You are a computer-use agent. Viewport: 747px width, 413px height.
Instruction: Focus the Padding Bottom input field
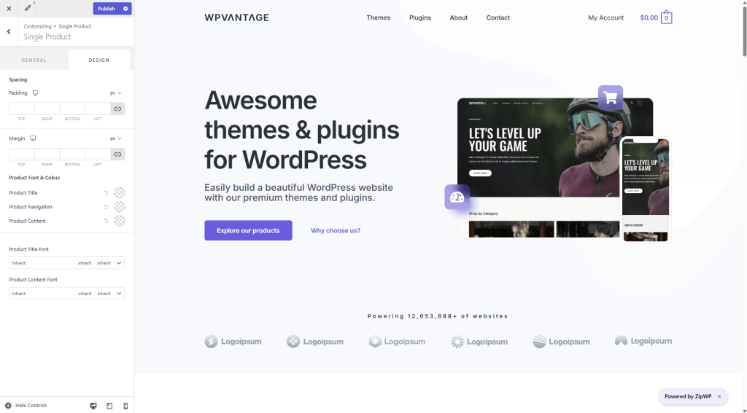[x=72, y=109]
